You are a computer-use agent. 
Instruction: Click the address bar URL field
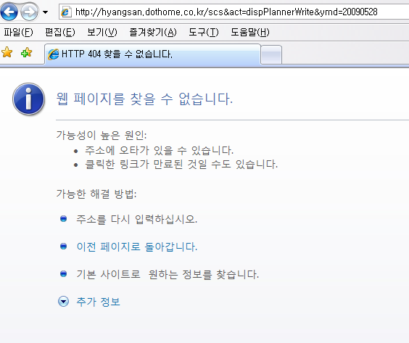coord(235,12)
